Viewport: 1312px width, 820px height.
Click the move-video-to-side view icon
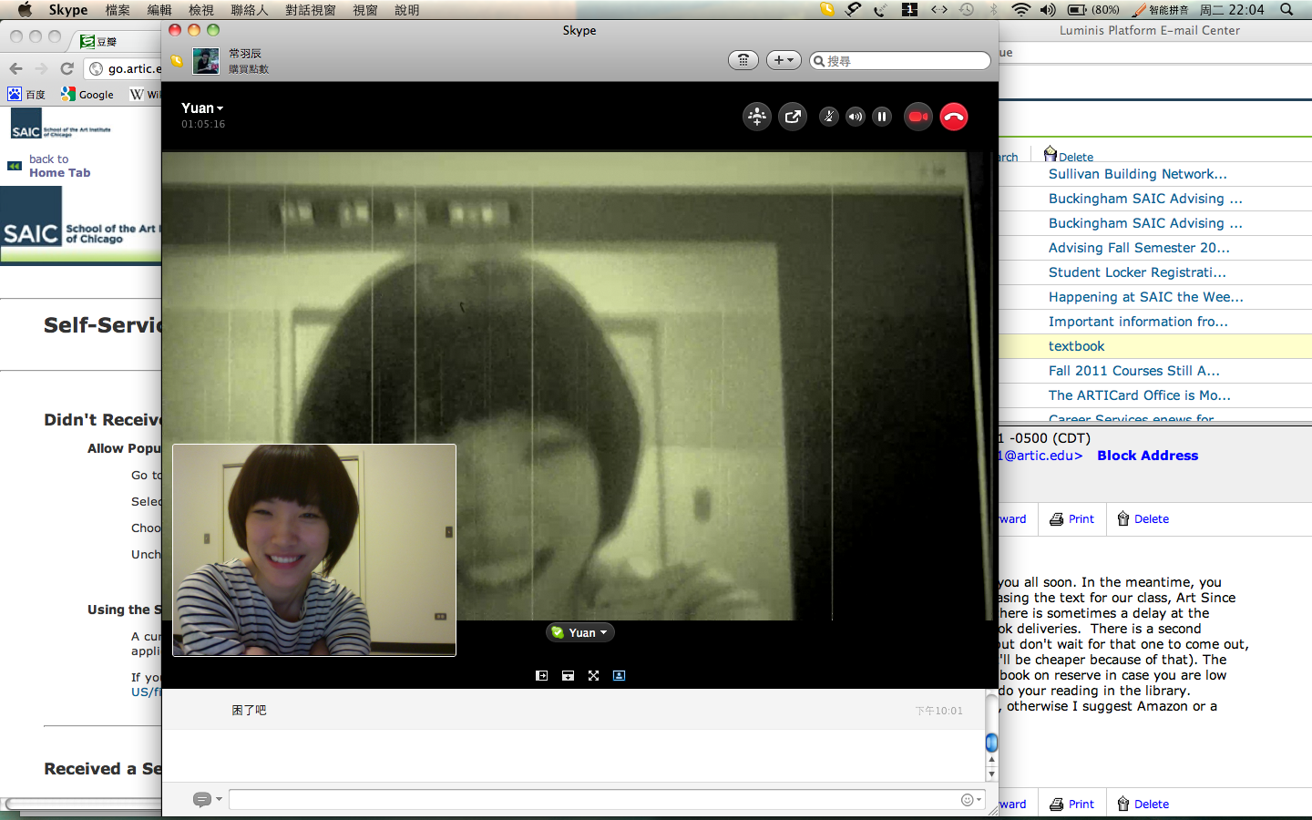pyautogui.click(x=542, y=675)
